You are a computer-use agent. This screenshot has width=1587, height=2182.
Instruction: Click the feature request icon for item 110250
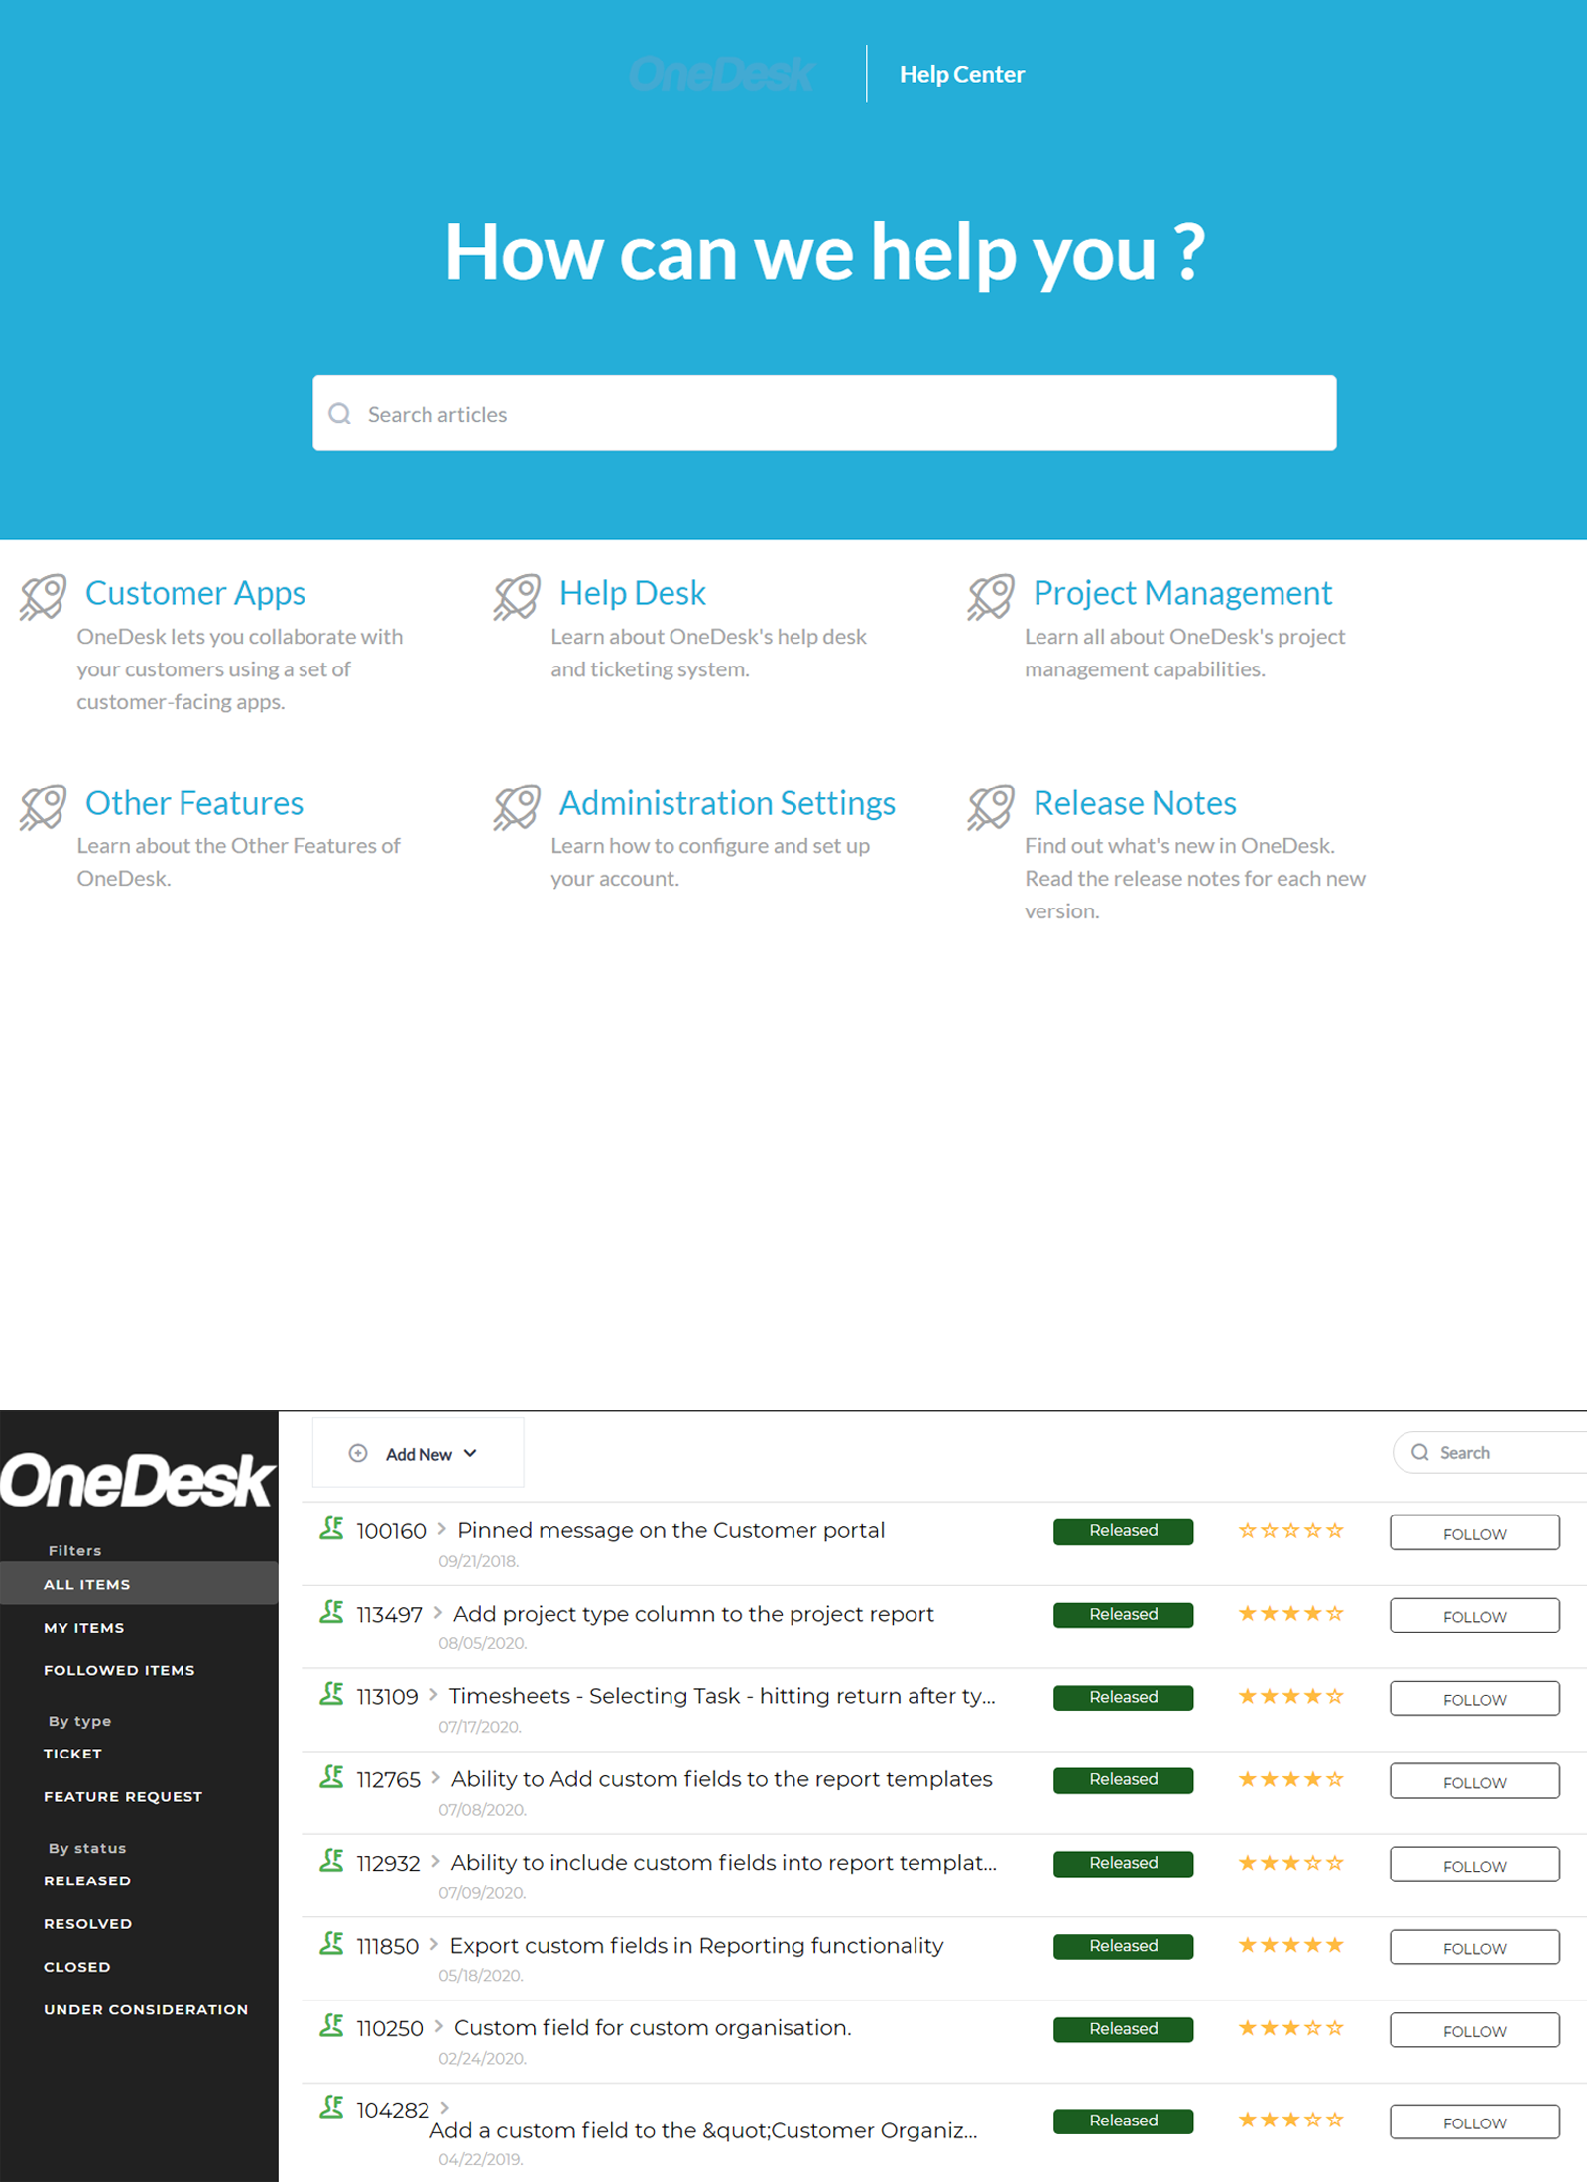point(331,2026)
